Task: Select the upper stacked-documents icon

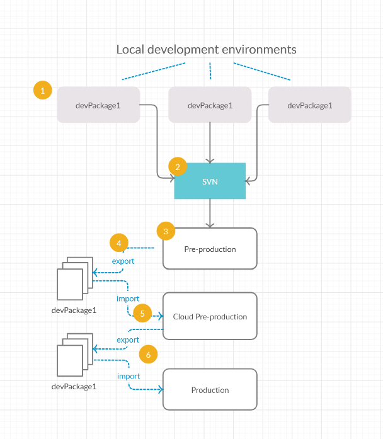Action: pyautogui.click(x=75, y=278)
